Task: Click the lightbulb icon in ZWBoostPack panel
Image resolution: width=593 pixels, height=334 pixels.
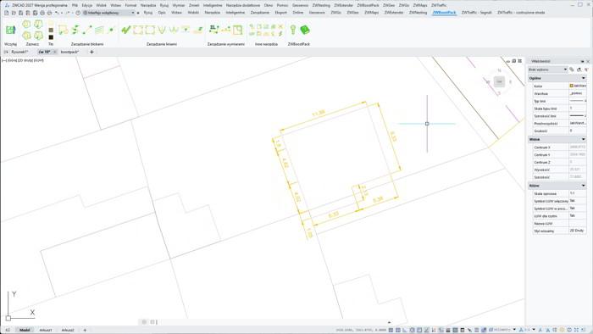Action: click(293, 30)
